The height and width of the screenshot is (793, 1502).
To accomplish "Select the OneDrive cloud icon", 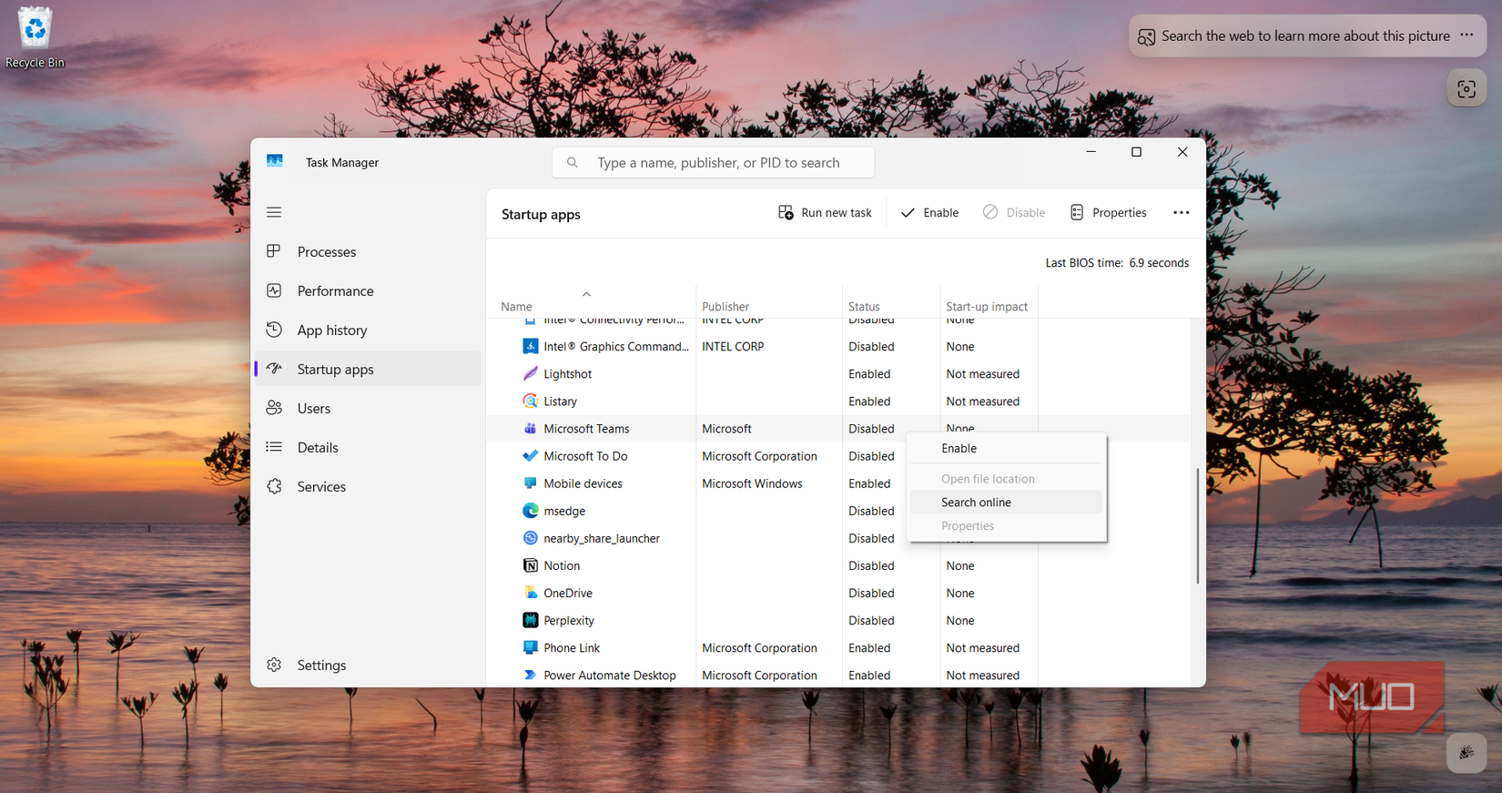I will 530,592.
